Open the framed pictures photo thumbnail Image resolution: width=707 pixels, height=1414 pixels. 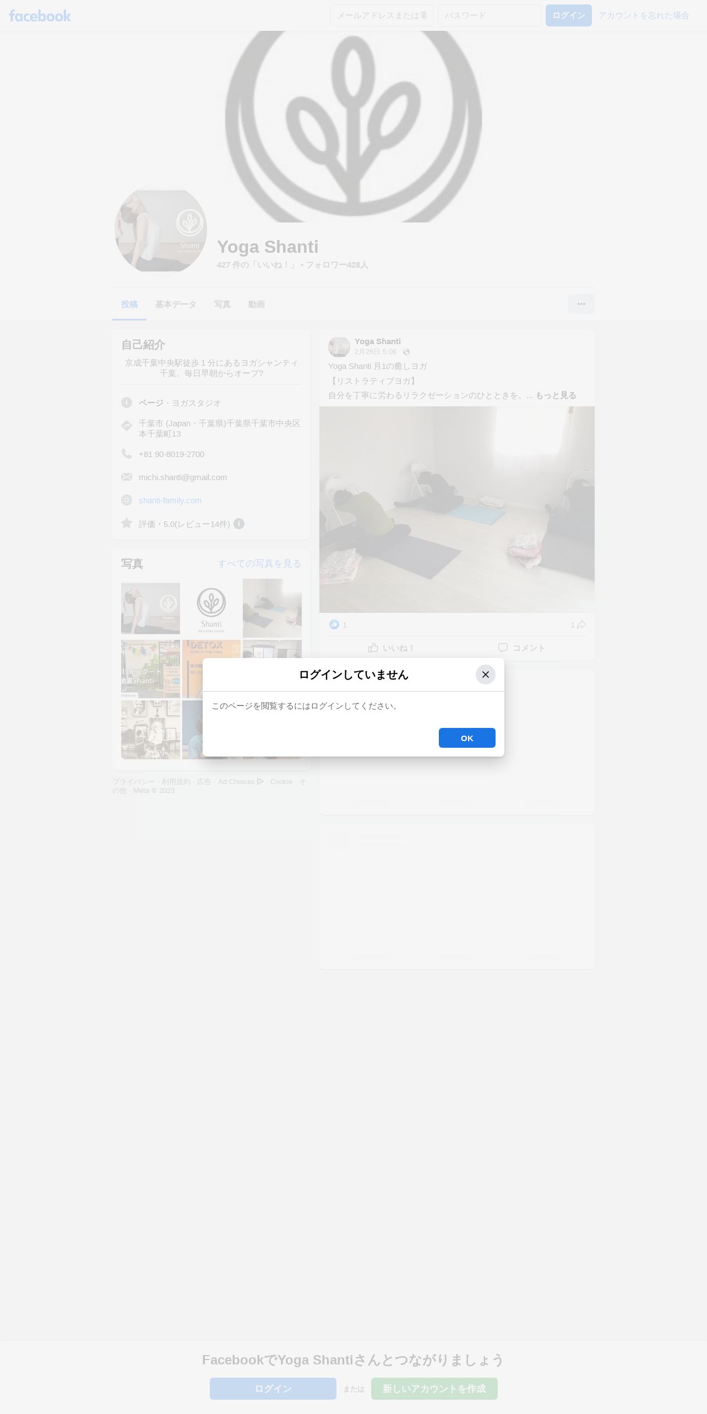(x=150, y=730)
